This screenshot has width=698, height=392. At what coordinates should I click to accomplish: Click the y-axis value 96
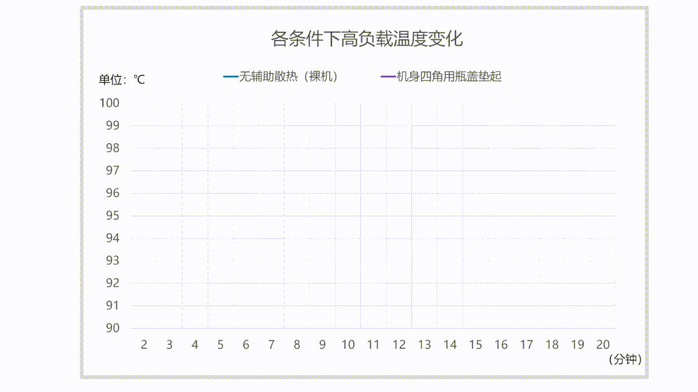pos(113,193)
